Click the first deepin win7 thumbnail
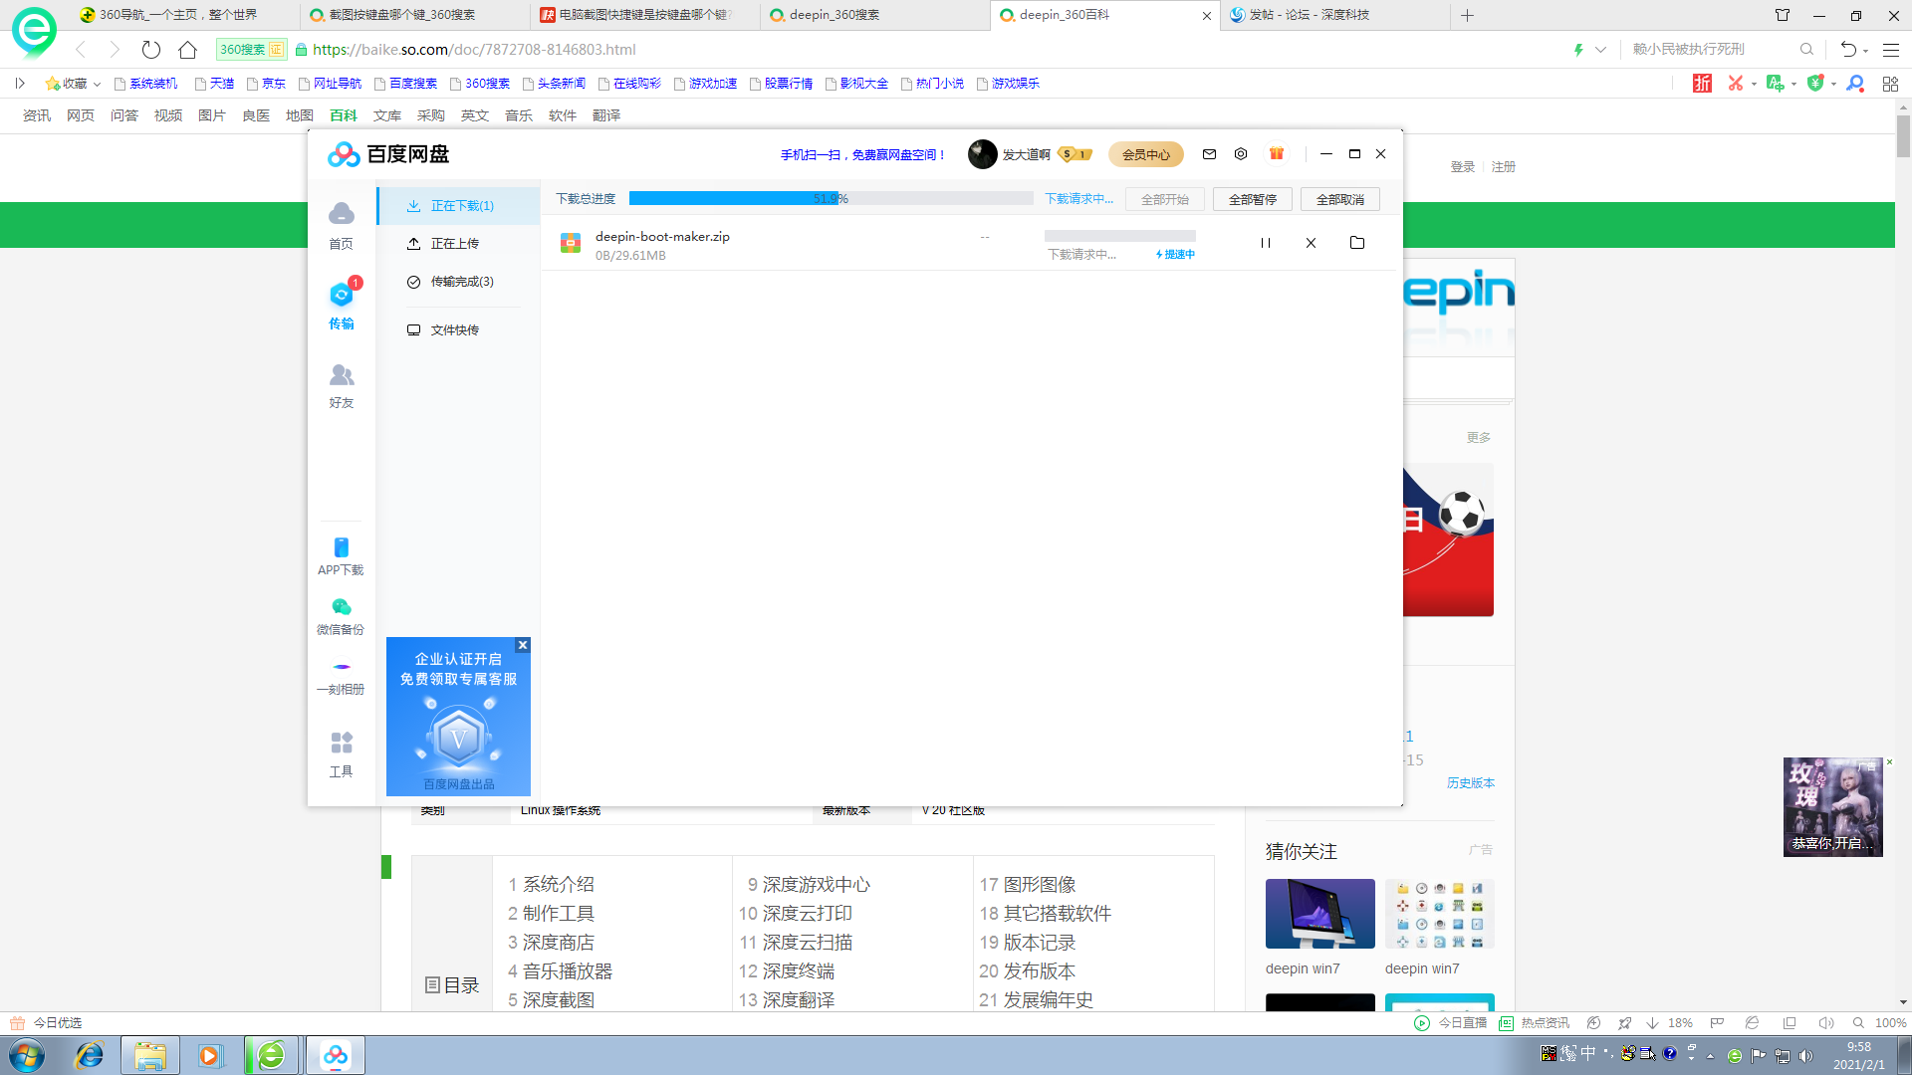 [1320, 914]
